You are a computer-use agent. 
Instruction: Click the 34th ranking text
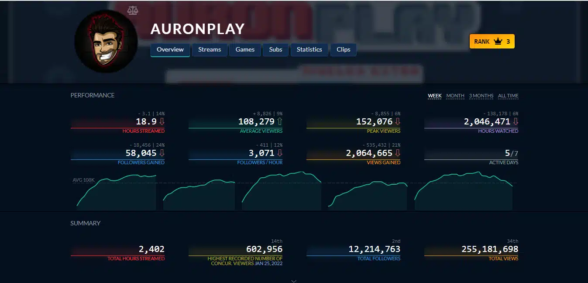(513, 241)
